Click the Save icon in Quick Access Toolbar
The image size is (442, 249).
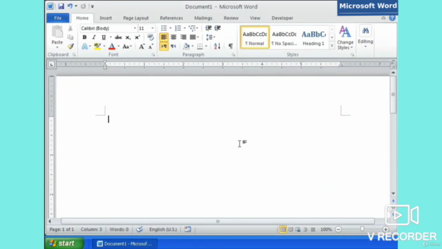61,6
